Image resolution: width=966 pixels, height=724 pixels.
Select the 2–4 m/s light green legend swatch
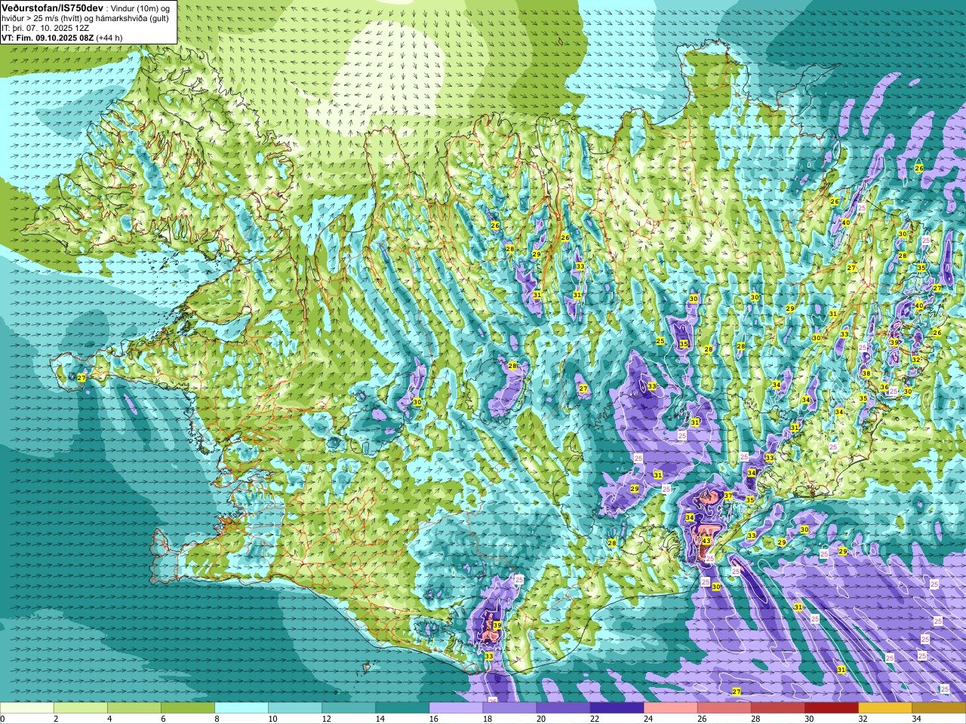coord(81,707)
